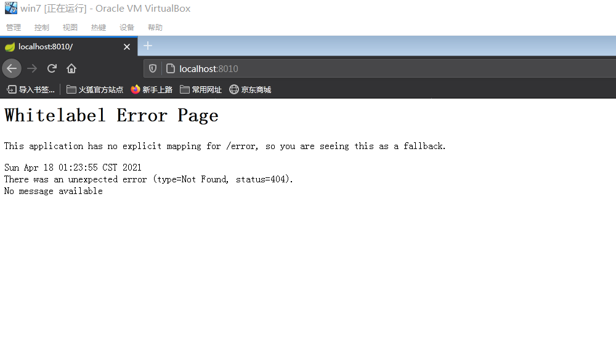Open the 控制 menu
Screen dimensions: 616x340
click(x=42, y=28)
